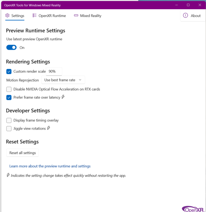Click the OpenXR logo
206x212 pixels.
(x=193, y=209)
